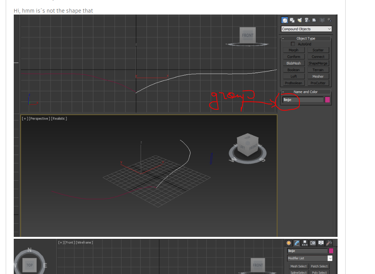Select the Helpers category icon

click(x=314, y=20)
